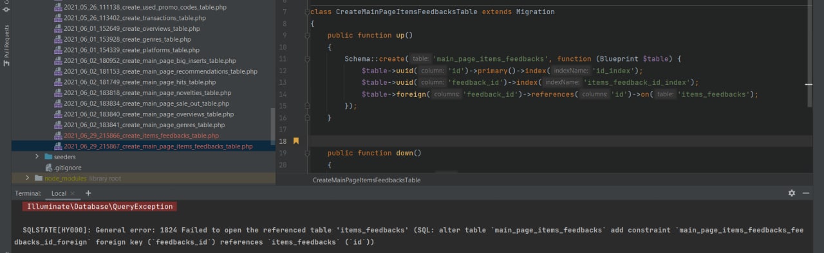Click PHP icon of create_used_promo_codes_table.php

pos(58,7)
